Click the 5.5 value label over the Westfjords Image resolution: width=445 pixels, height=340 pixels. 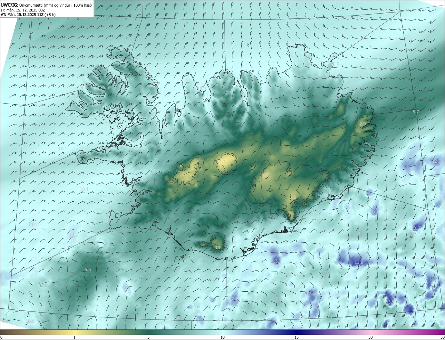pos(106,87)
